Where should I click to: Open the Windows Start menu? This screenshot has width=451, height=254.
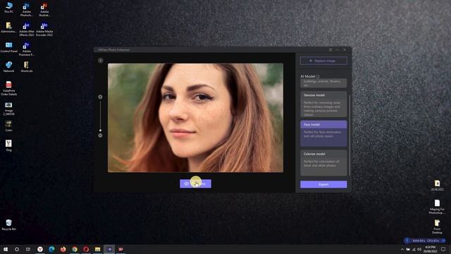(6, 249)
